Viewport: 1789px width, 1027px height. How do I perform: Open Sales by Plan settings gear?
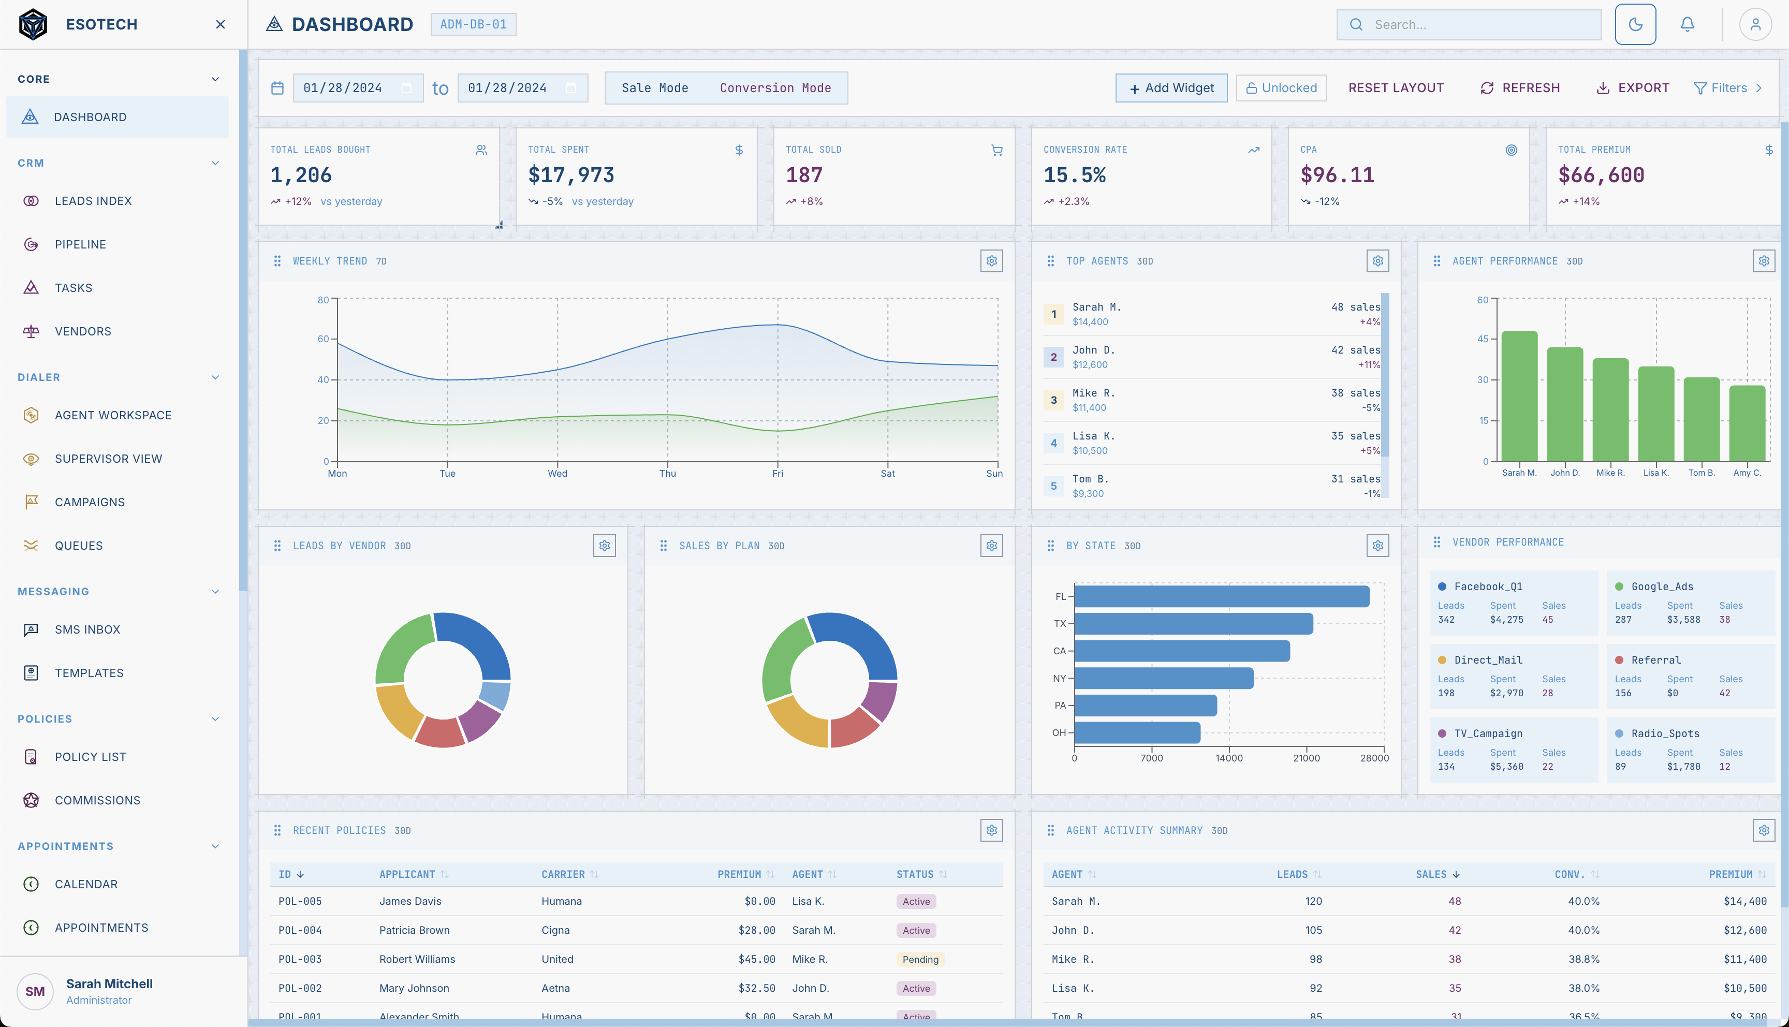pyautogui.click(x=991, y=546)
